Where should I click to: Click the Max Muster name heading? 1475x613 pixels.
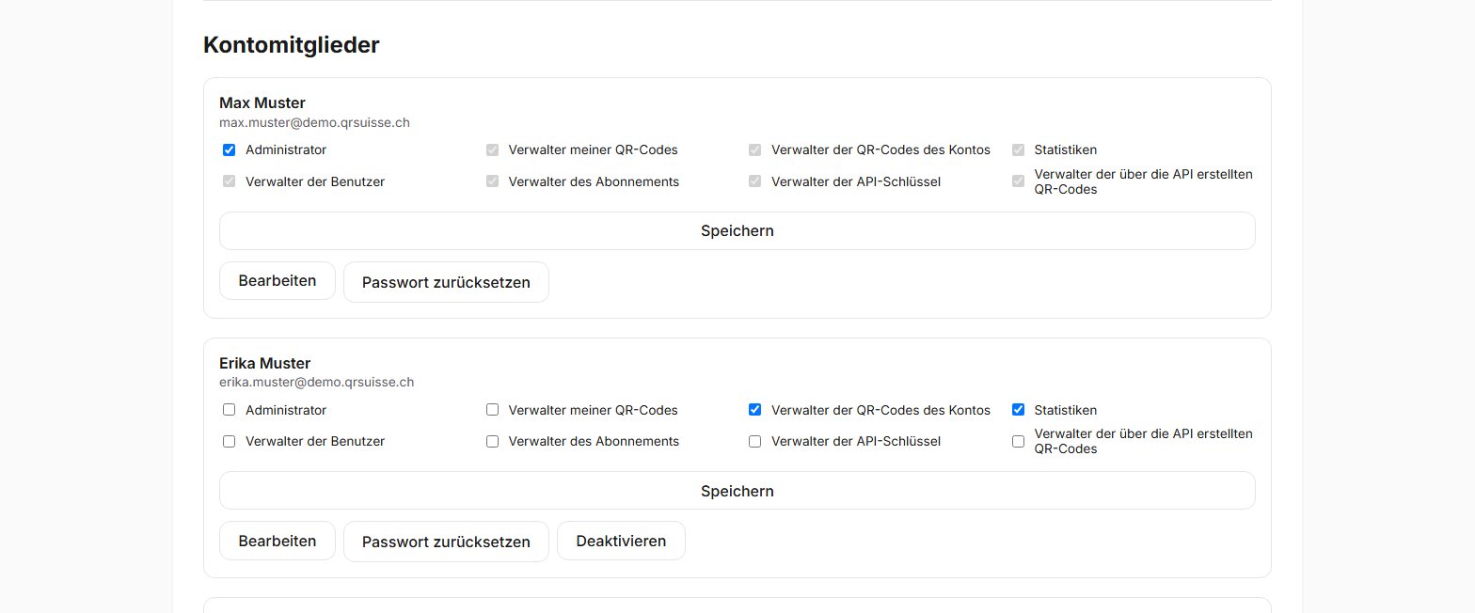262,102
